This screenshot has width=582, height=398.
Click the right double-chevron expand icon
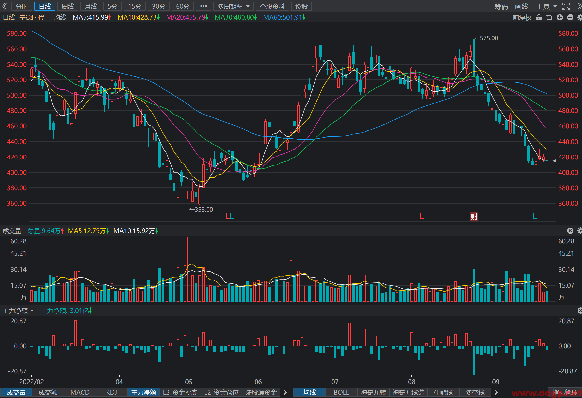point(579,6)
